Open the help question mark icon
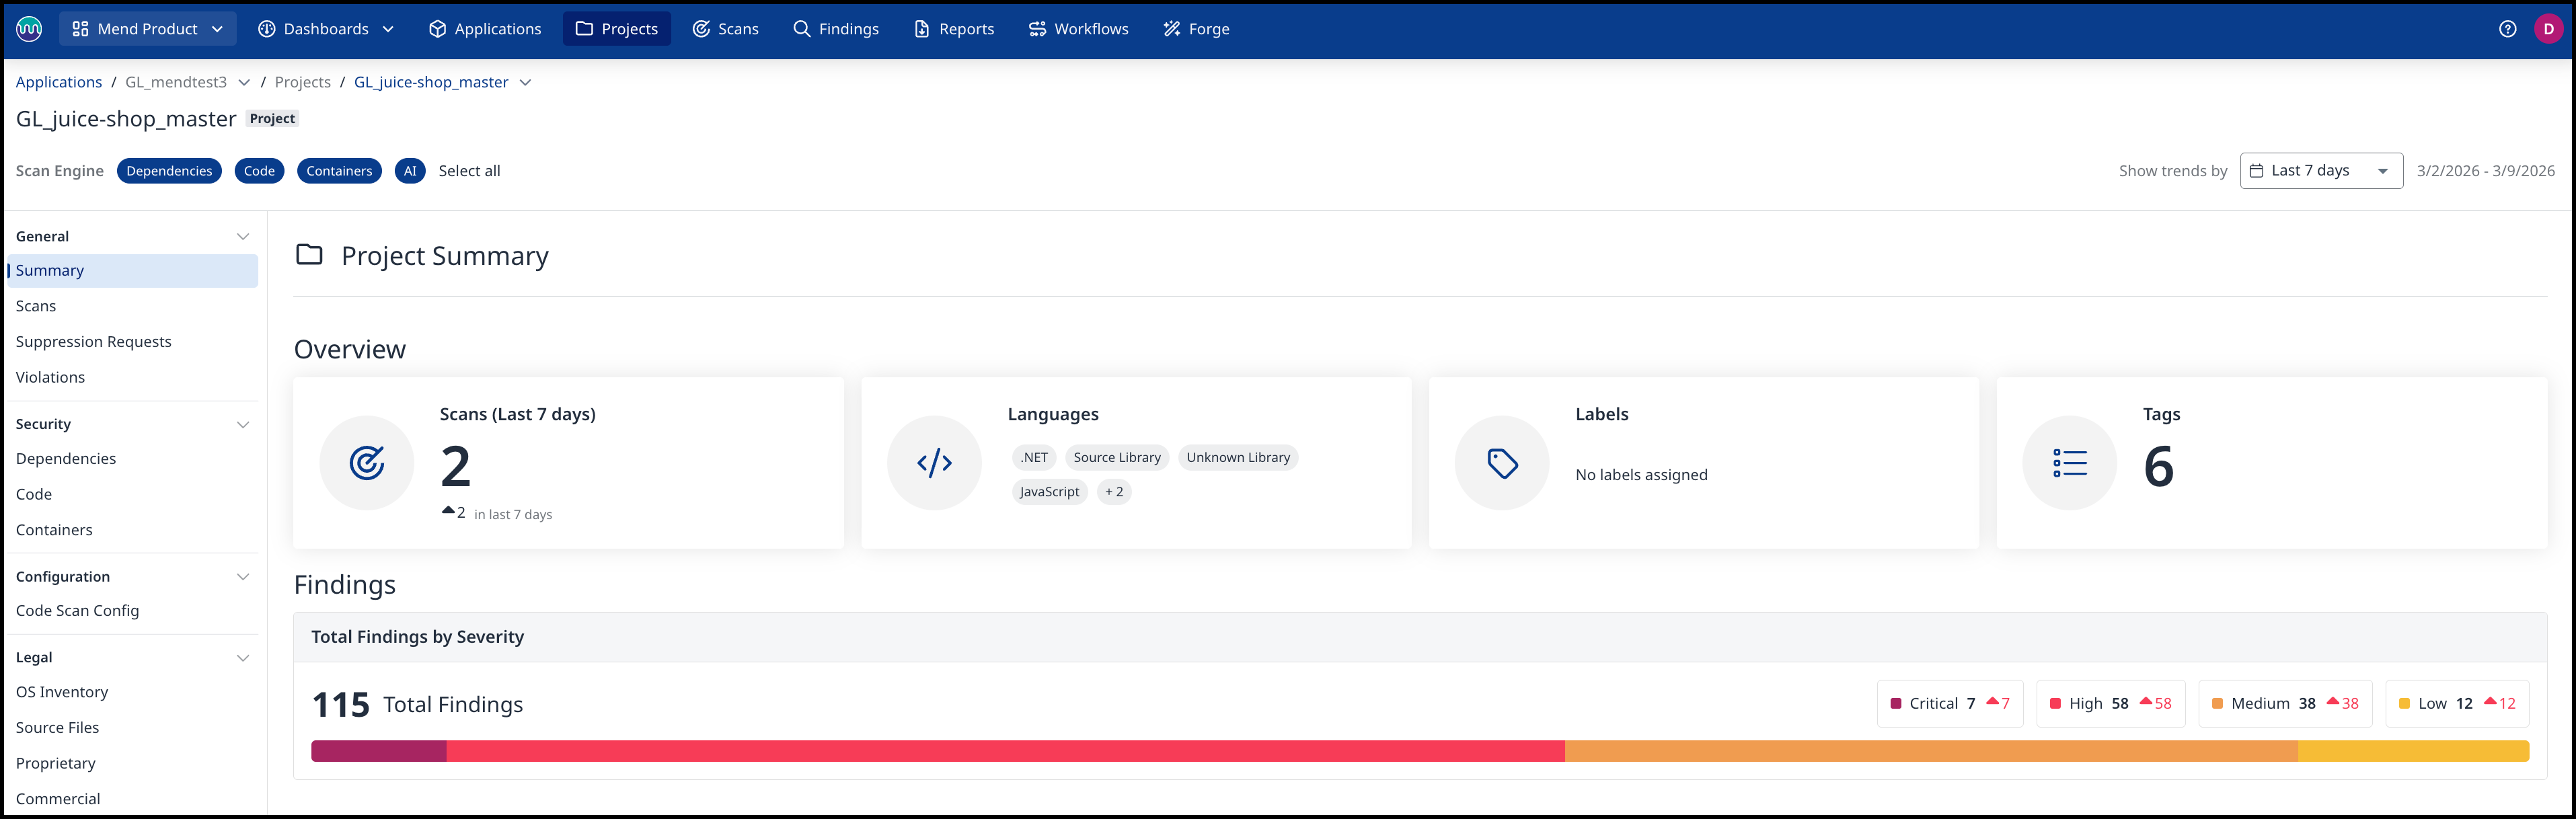The image size is (2576, 819). 2507,29
